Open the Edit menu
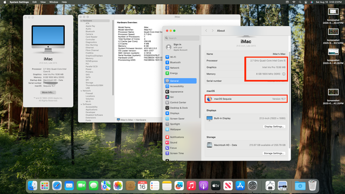The width and height of the screenshot is (345, 194). coord(34,2)
